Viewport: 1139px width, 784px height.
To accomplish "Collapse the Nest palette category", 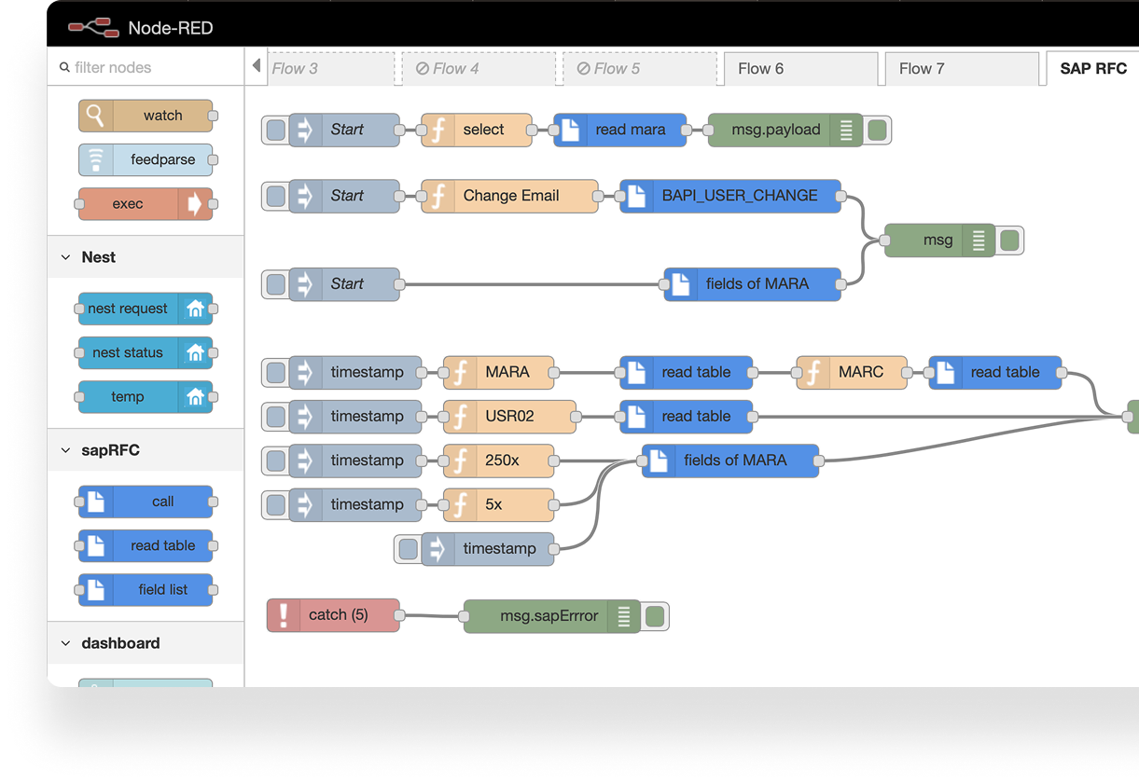I will 146,257.
